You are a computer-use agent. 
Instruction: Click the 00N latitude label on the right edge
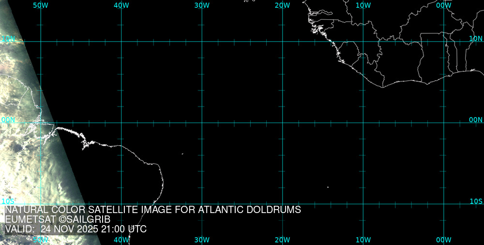[476, 120]
